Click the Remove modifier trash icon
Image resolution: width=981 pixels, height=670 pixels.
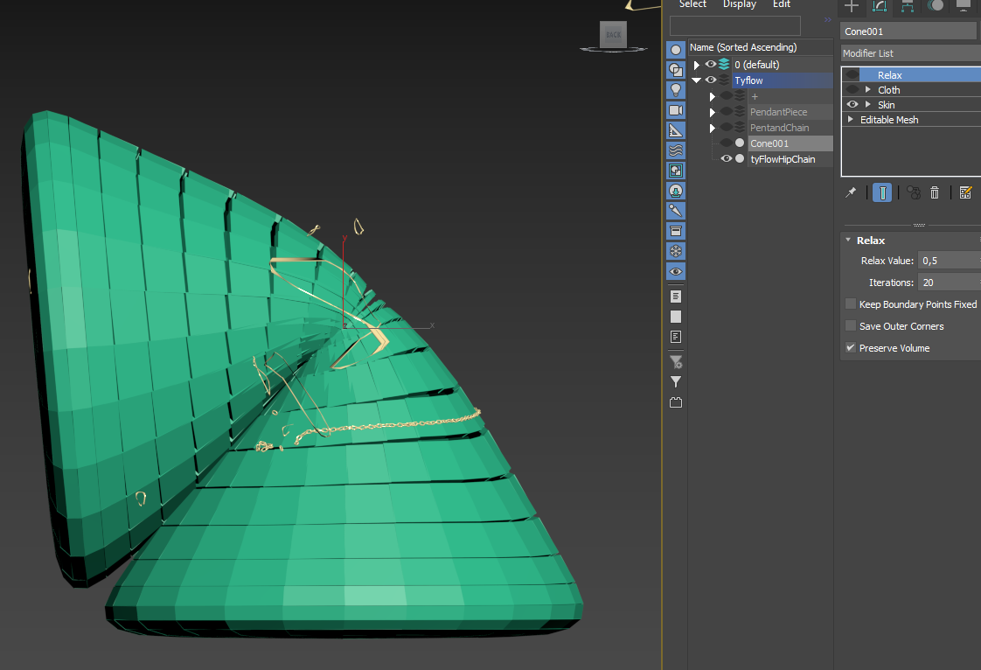[x=935, y=192]
